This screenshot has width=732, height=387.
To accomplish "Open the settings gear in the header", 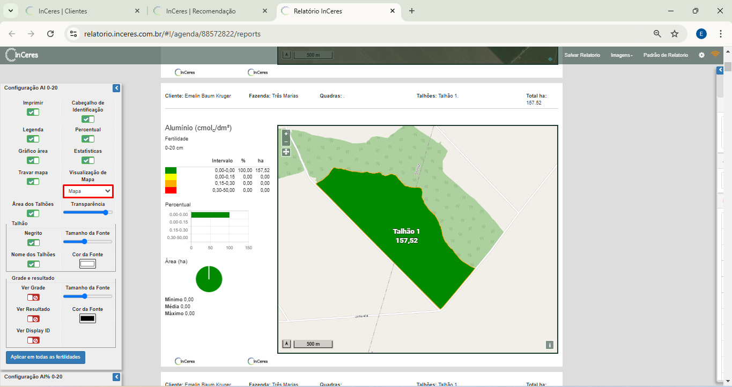I will (x=701, y=55).
